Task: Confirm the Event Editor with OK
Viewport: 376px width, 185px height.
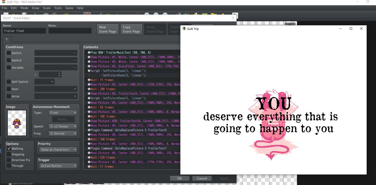Action: (x=179, y=178)
